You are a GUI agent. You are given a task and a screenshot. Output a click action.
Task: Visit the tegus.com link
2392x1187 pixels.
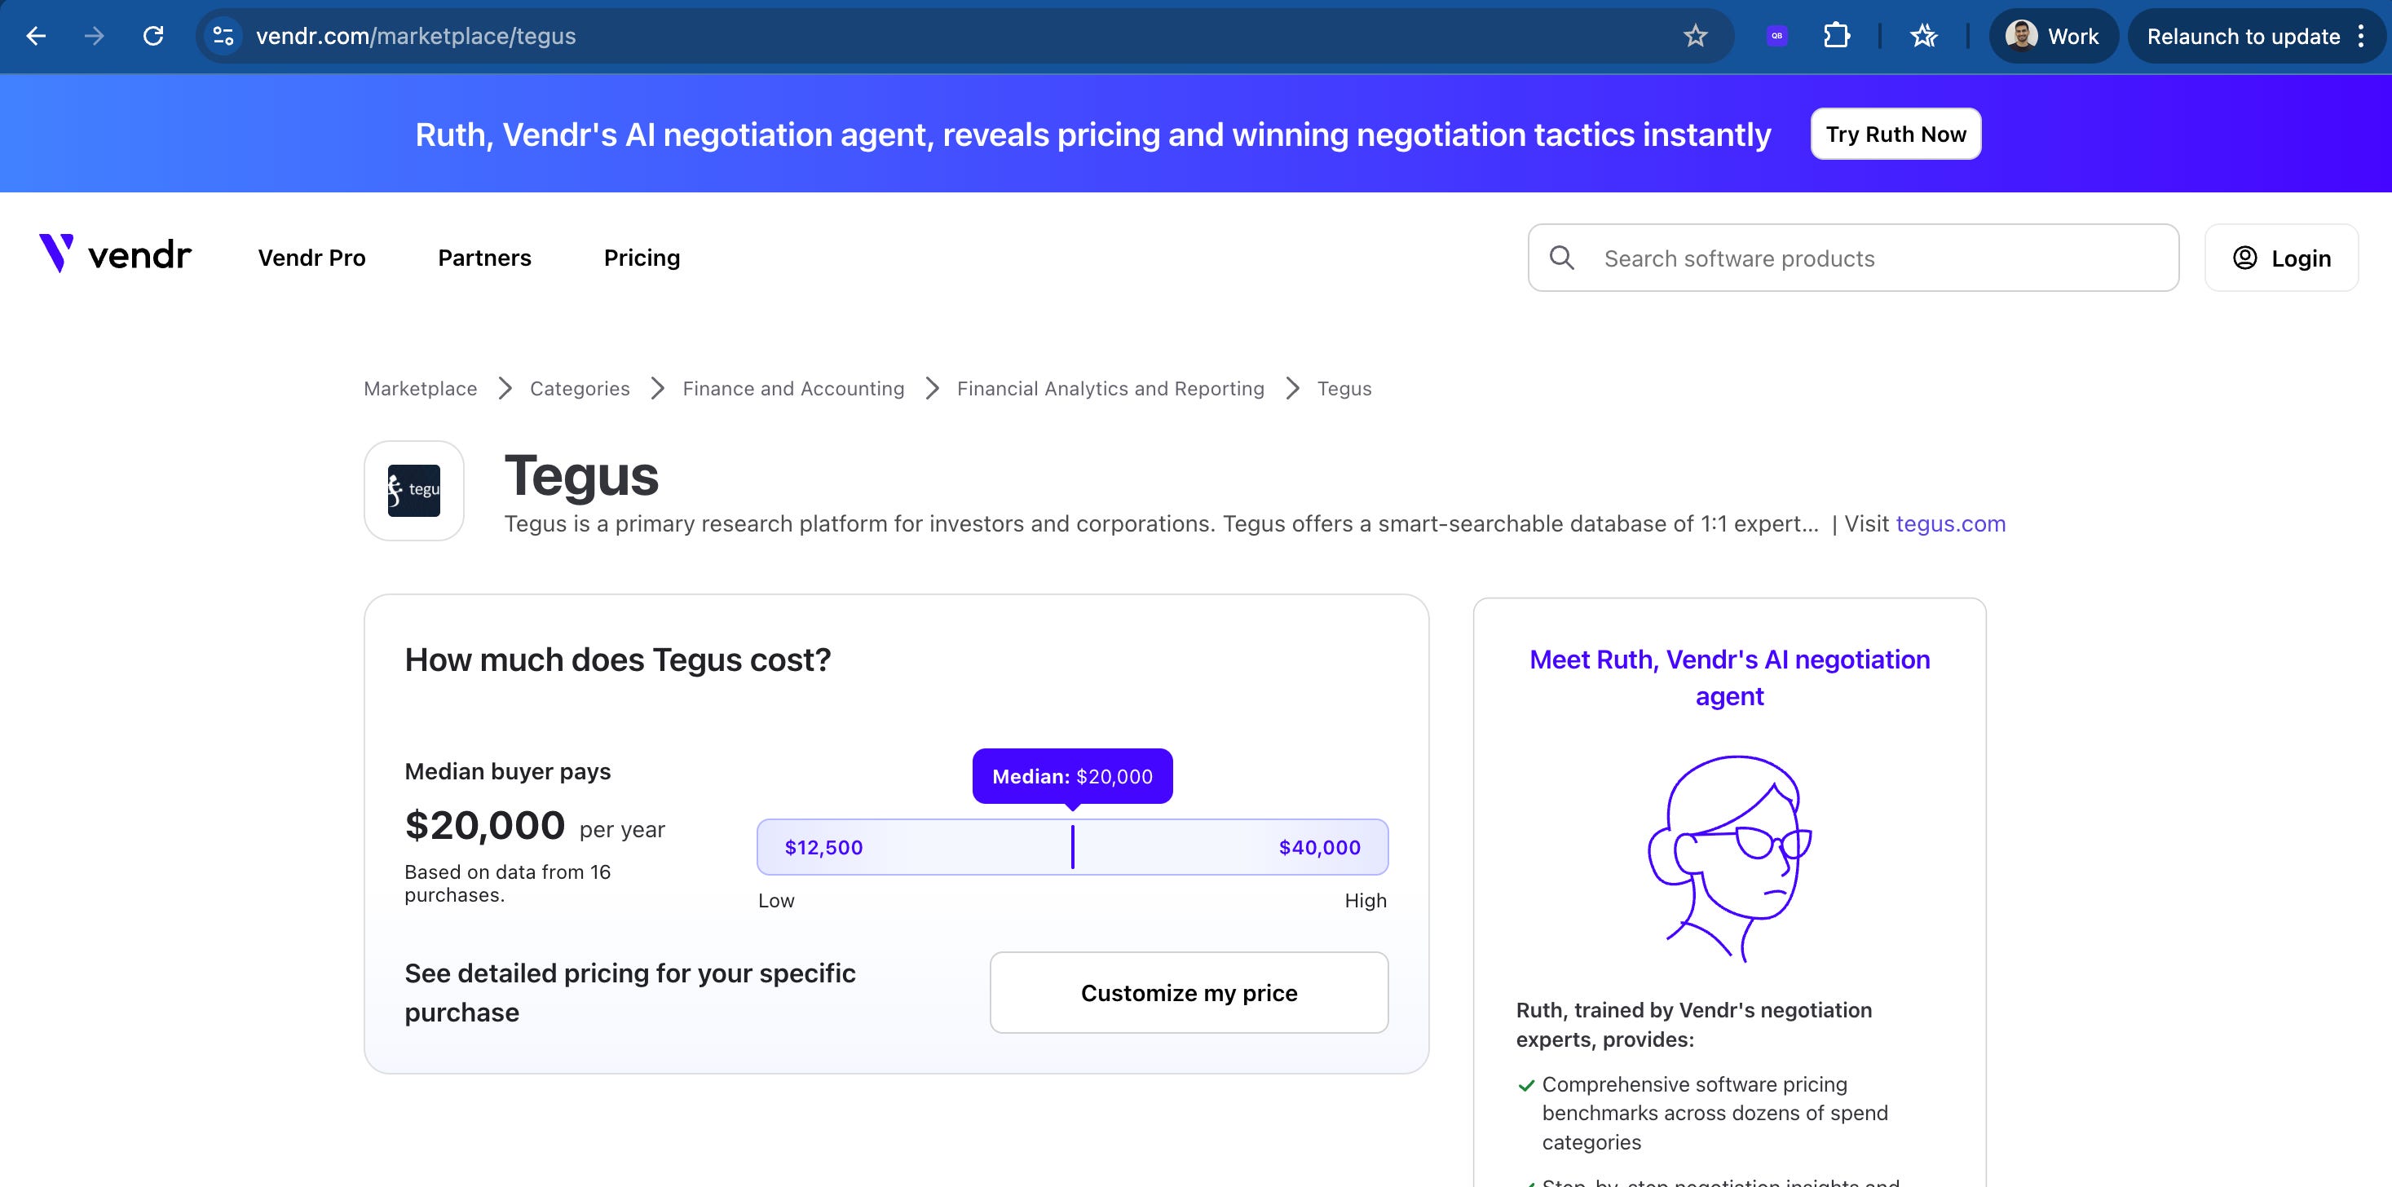pos(1950,524)
